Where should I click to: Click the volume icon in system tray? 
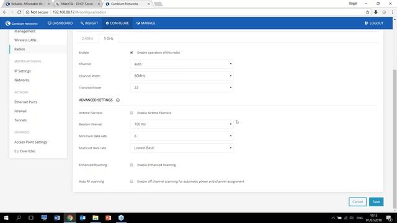click(x=352, y=217)
